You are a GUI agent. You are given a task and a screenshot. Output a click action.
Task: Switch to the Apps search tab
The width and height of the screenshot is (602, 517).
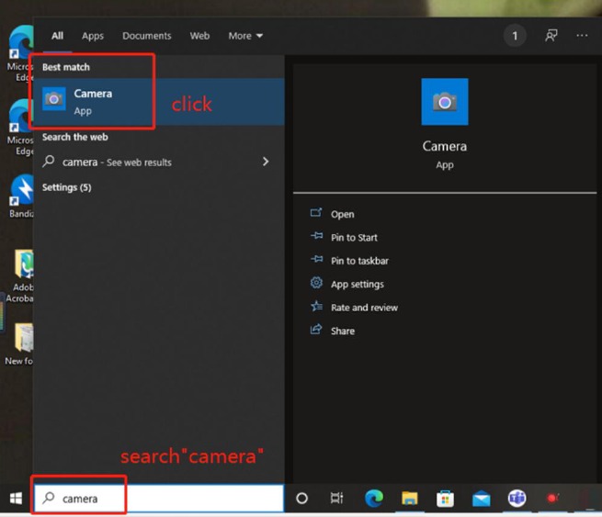point(93,36)
